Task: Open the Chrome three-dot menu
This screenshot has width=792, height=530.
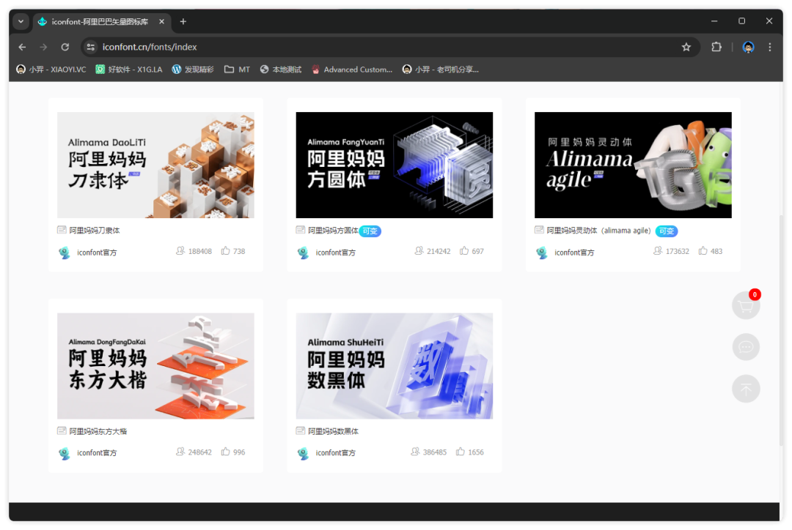Action: (x=770, y=47)
